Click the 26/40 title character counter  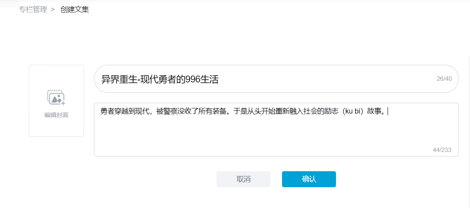click(444, 79)
